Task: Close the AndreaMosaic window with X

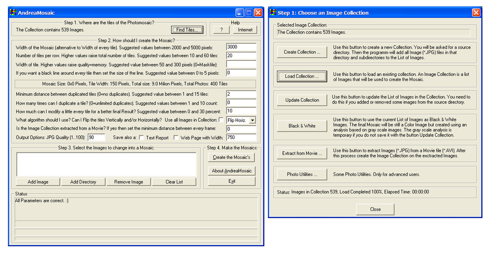Action: tap(258, 12)
